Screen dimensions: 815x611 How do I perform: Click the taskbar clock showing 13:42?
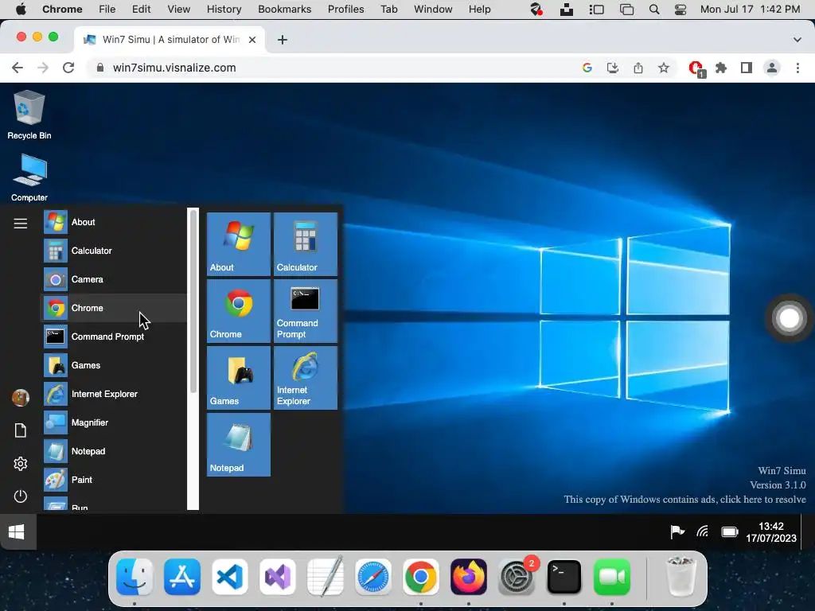[770, 532]
